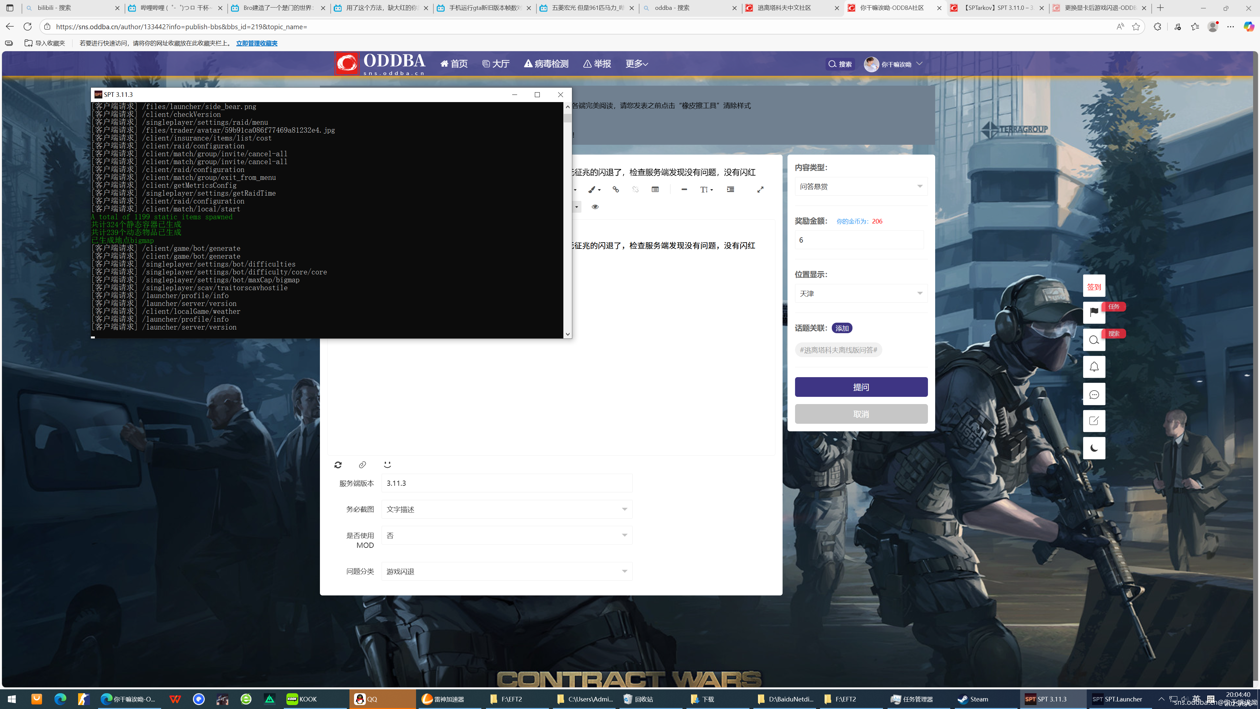Toggle dark mode with the moon icon
The image size is (1260, 709).
coord(1094,448)
